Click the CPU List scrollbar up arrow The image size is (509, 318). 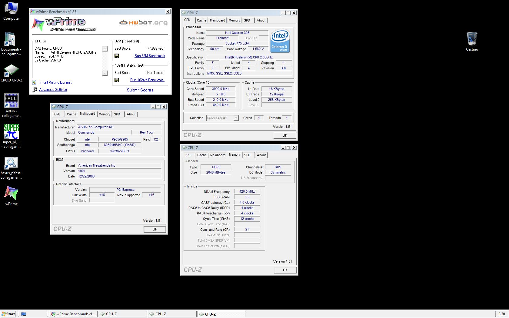point(105,49)
